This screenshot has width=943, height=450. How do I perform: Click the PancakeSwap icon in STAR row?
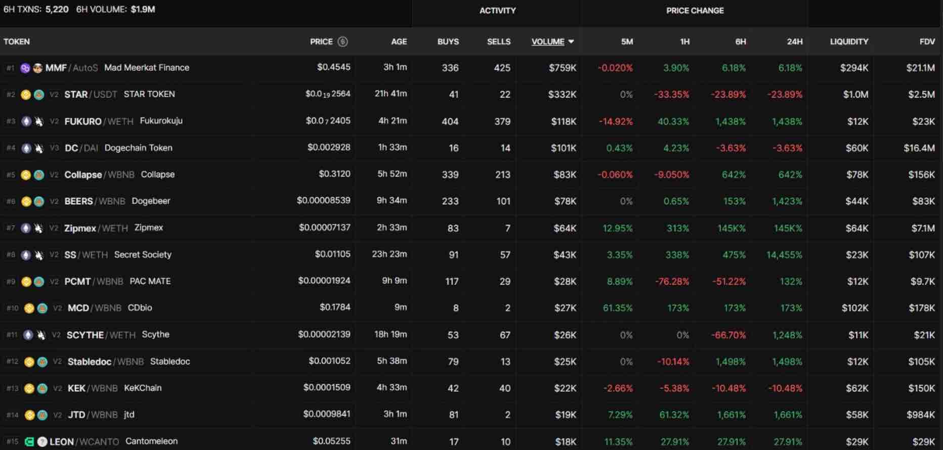pyautogui.click(x=39, y=95)
